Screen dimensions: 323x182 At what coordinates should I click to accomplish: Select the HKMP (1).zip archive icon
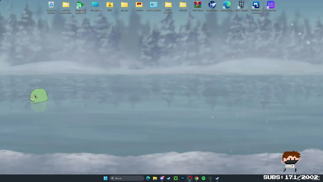[198, 7]
